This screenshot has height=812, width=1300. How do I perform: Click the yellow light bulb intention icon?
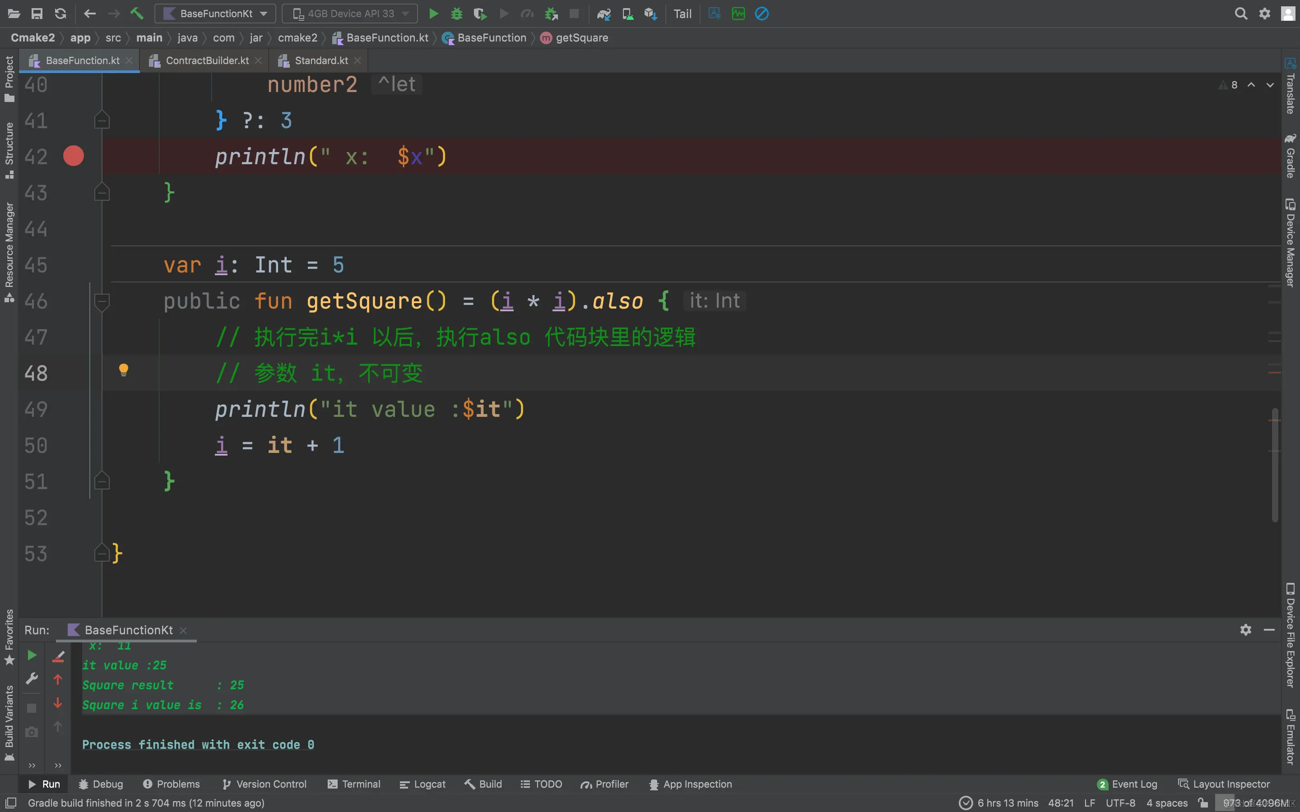(x=124, y=369)
